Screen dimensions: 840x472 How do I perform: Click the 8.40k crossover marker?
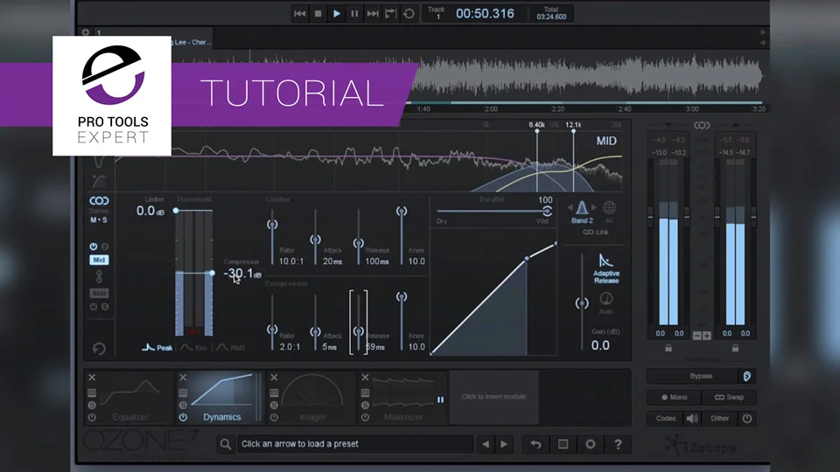(536, 129)
